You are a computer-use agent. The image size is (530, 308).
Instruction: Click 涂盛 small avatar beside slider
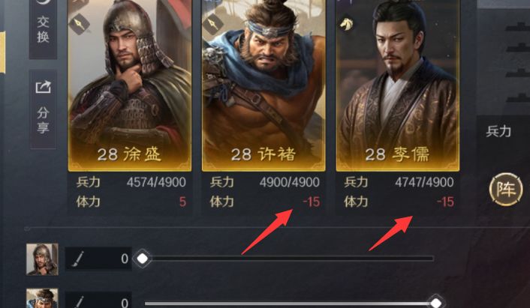pos(42,259)
